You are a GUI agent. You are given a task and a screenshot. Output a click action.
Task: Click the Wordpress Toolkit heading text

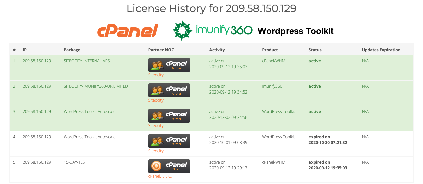pyautogui.click(x=296, y=31)
